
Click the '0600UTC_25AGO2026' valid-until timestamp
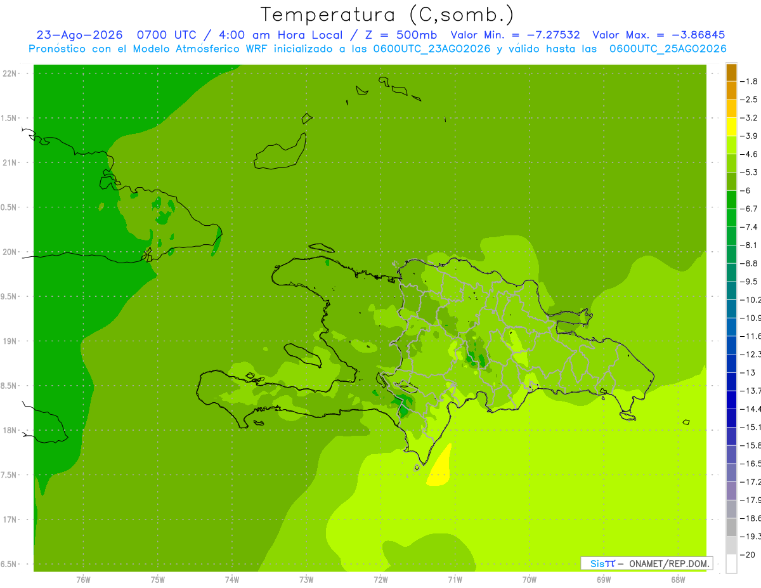coord(668,49)
